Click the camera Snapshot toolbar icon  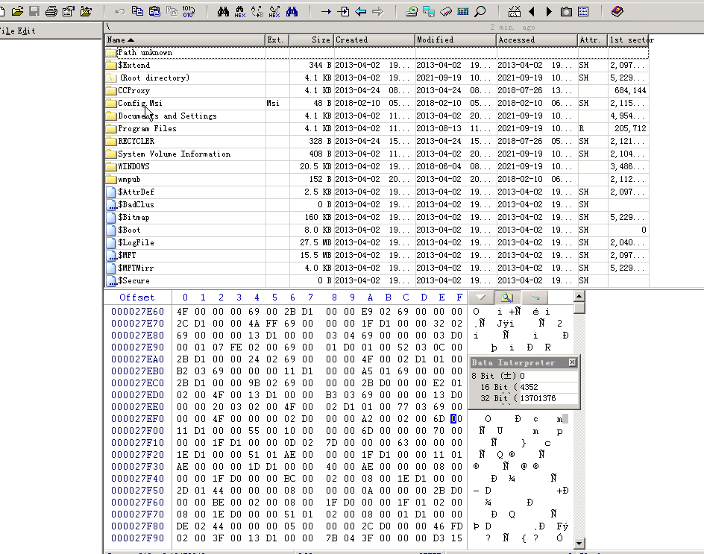(x=566, y=11)
